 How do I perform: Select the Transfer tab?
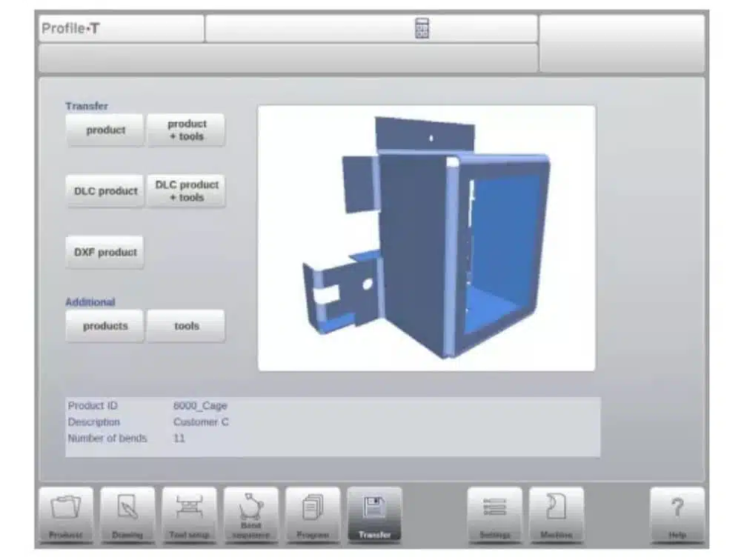(x=374, y=516)
